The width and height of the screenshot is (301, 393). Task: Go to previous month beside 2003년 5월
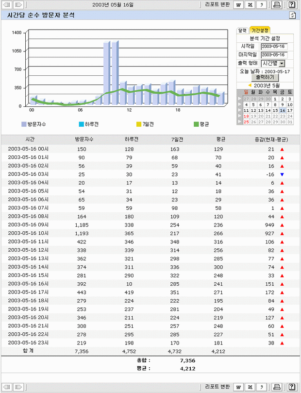(250, 85)
